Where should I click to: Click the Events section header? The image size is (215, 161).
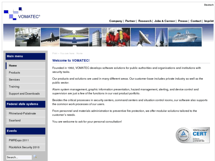[25, 131]
